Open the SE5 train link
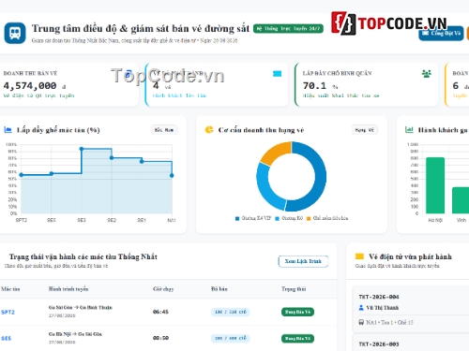Image resolution: width=469 pixels, height=351 pixels. 6,338
